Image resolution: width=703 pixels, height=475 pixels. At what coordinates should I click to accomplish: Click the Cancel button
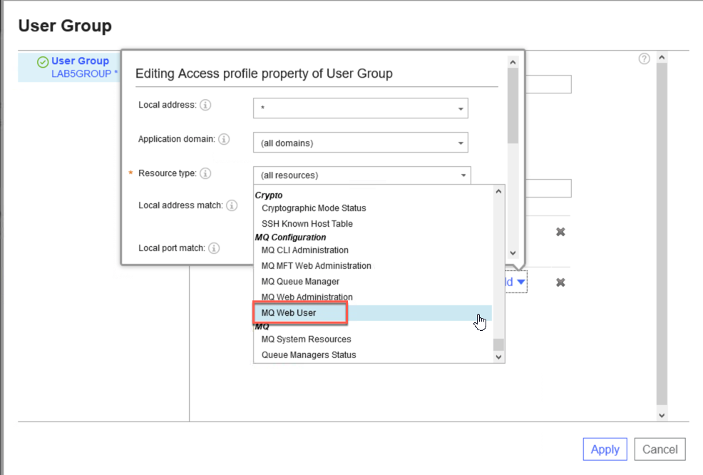[x=660, y=449]
